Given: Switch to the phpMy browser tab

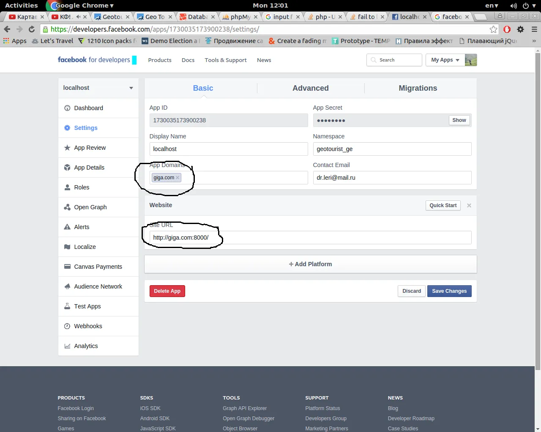Looking at the screenshot, I should coord(240,17).
